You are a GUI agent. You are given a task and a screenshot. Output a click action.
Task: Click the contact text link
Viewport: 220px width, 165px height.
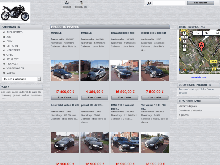click(x=67, y=7)
